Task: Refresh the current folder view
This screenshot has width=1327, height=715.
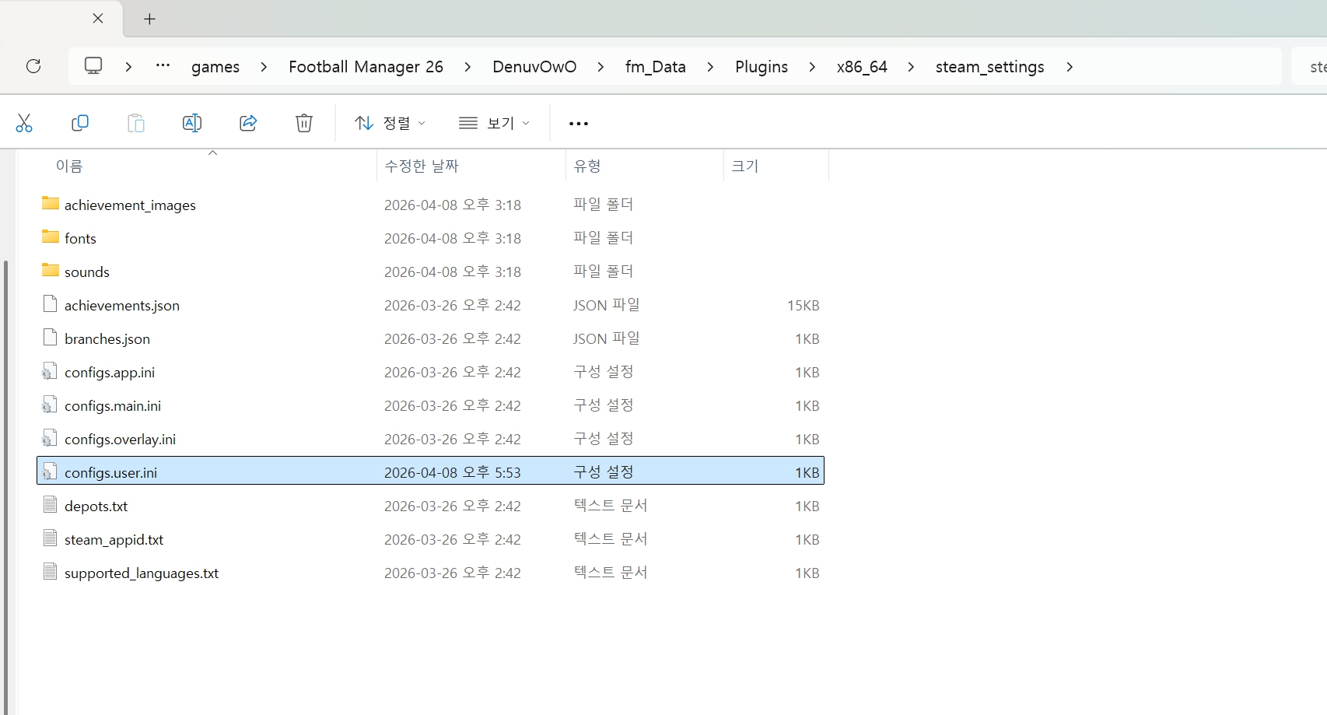Action: pos(33,66)
